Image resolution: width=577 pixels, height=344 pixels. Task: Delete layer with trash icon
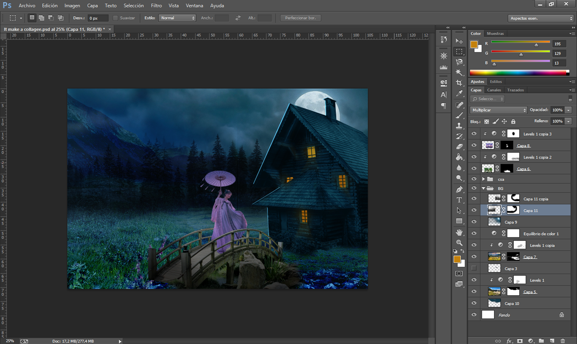tap(563, 341)
